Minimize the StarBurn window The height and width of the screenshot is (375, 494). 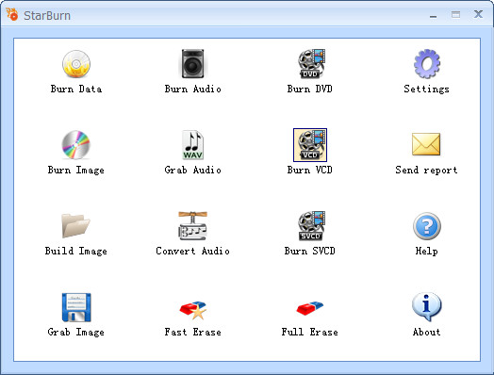434,15
